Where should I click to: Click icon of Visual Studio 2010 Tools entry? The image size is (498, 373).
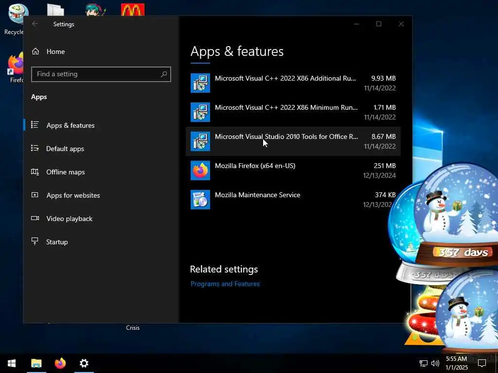[x=200, y=141]
